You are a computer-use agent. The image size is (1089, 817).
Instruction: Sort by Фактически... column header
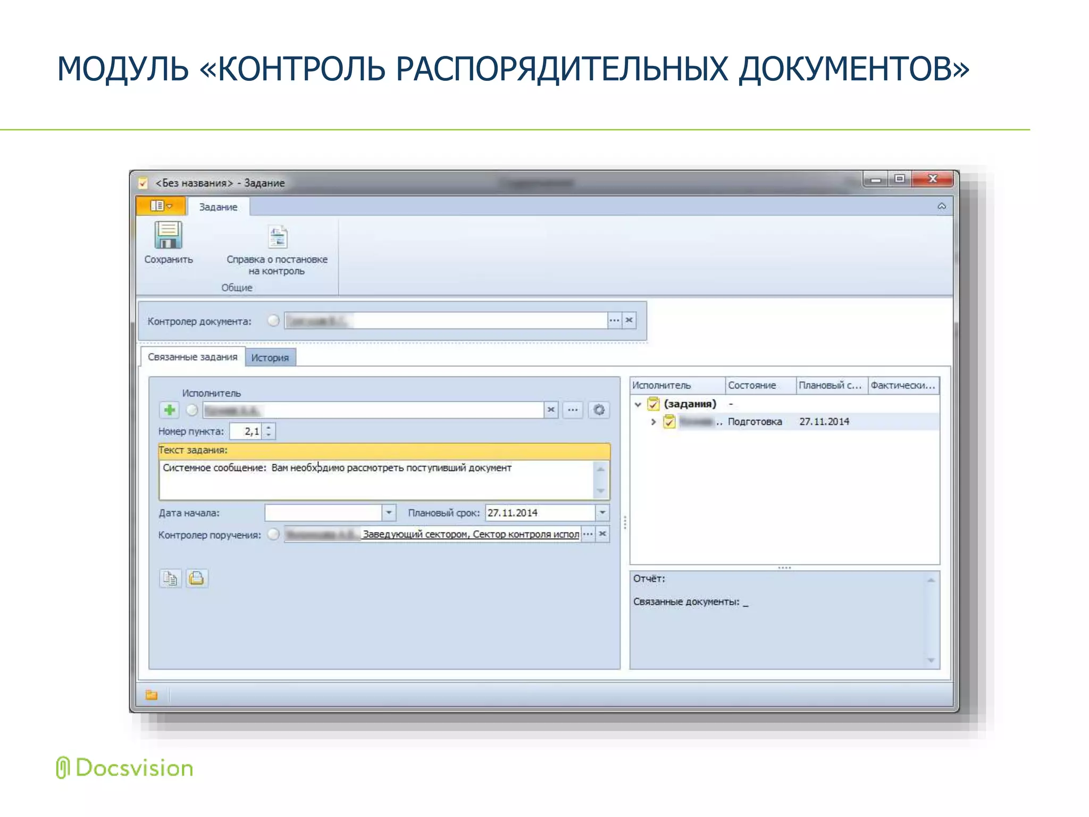point(903,385)
